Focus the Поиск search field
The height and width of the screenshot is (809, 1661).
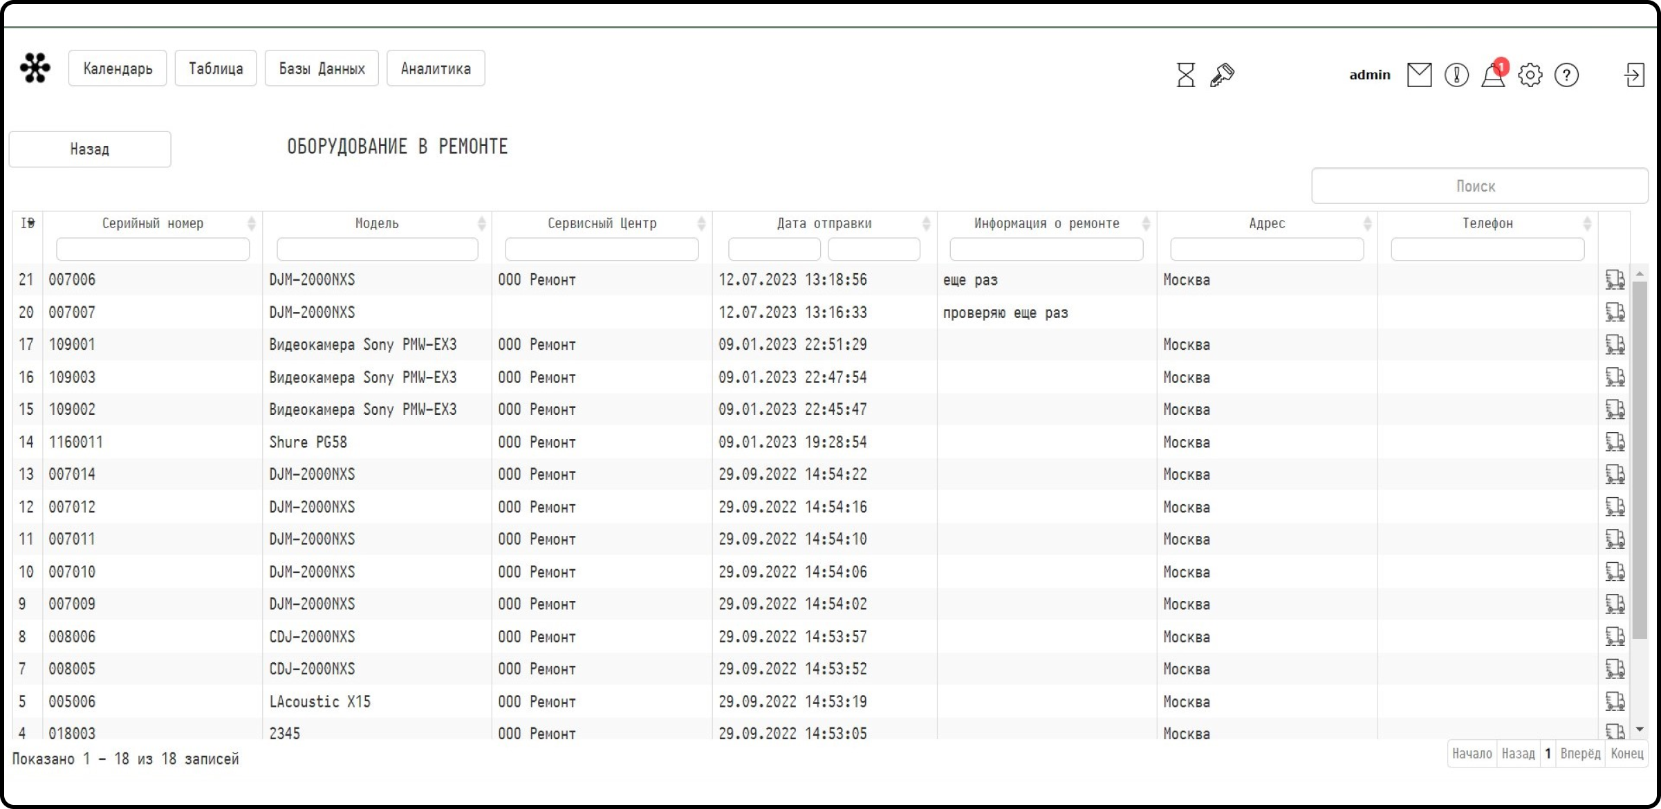tap(1479, 186)
